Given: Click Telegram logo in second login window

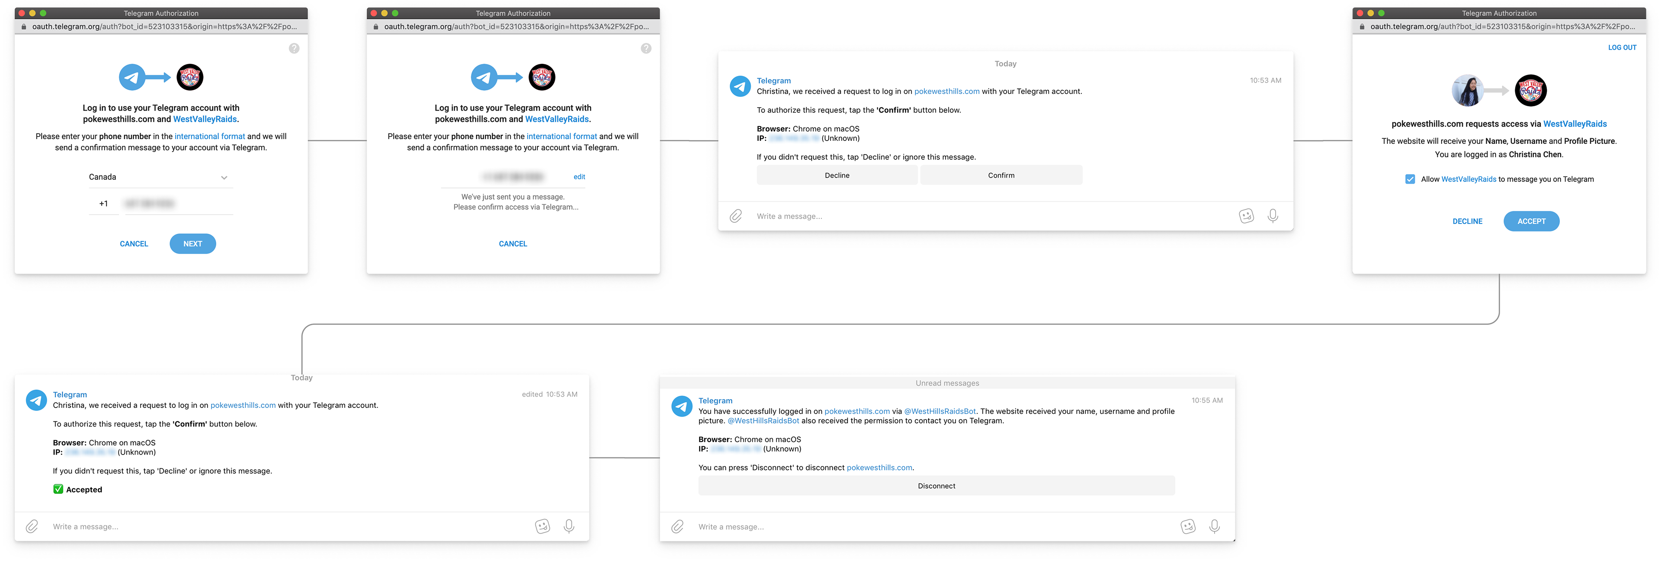Looking at the screenshot, I should coord(484,77).
